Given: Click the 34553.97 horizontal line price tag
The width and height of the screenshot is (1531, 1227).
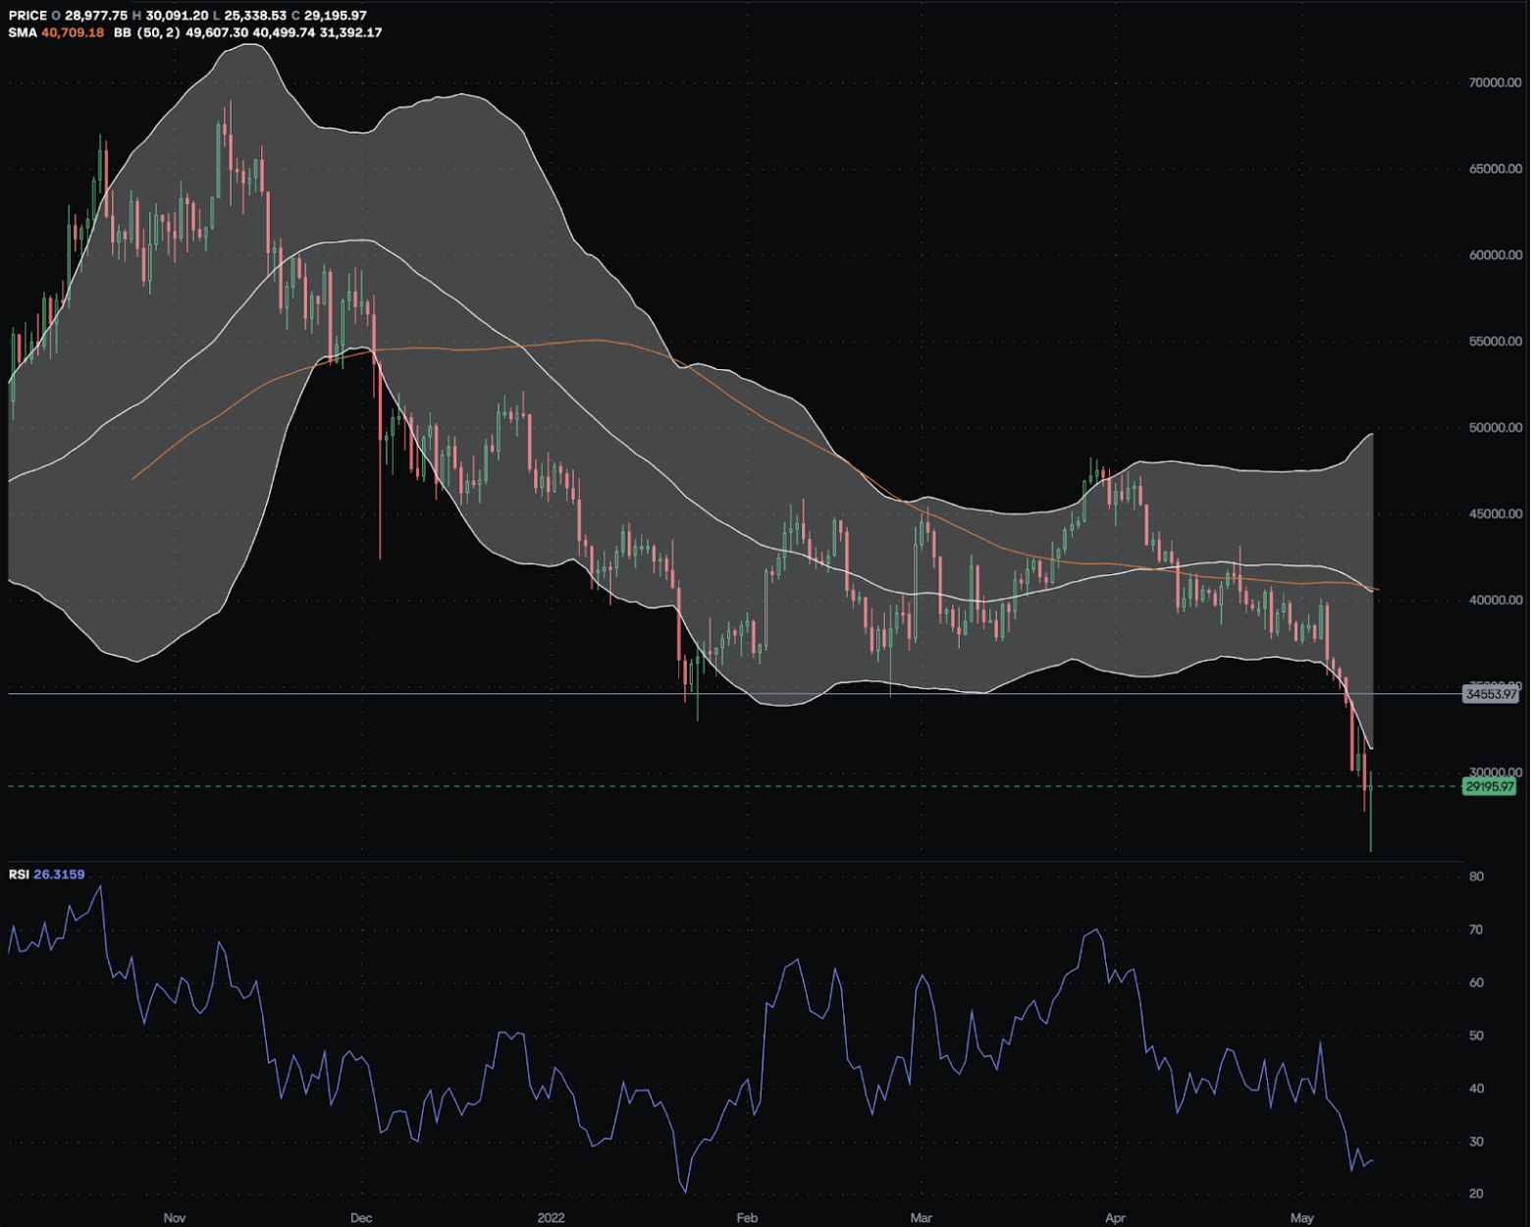Looking at the screenshot, I should (1491, 694).
